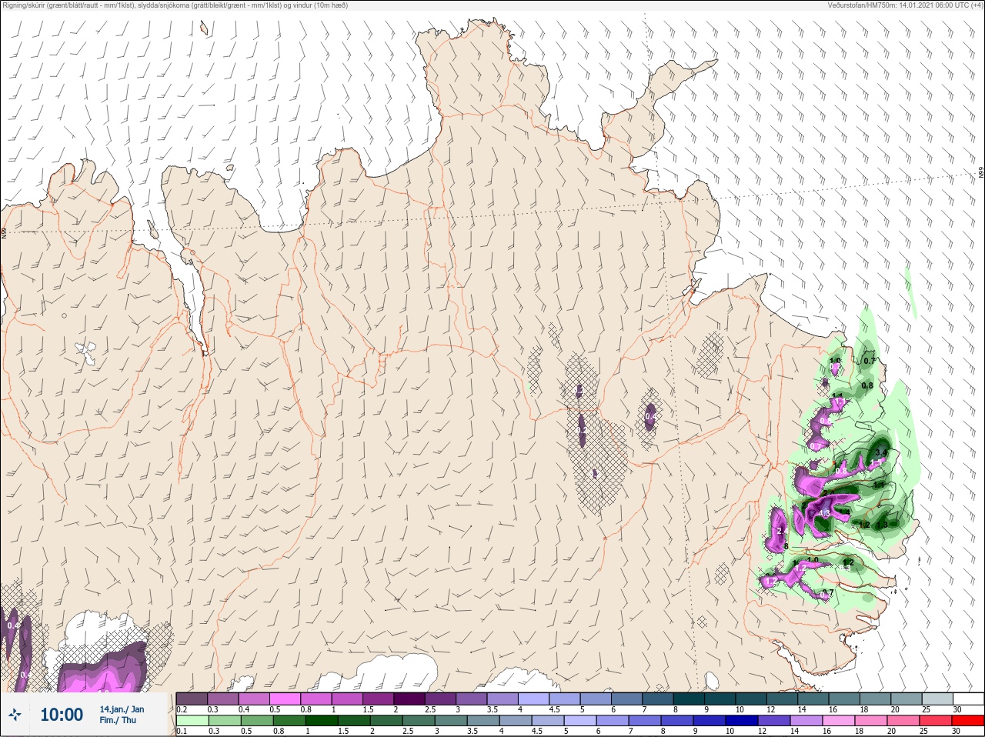The height and width of the screenshot is (737, 985).
Task: Pick the bright red swatch ending the lower legend row
Action: coord(968,721)
